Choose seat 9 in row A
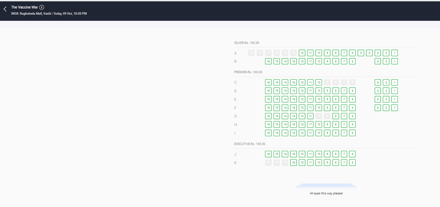 [327, 53]
